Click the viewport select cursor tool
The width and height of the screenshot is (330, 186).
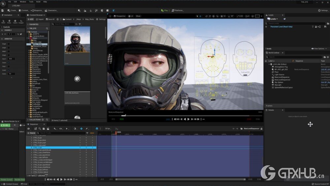tap(197, 16)
